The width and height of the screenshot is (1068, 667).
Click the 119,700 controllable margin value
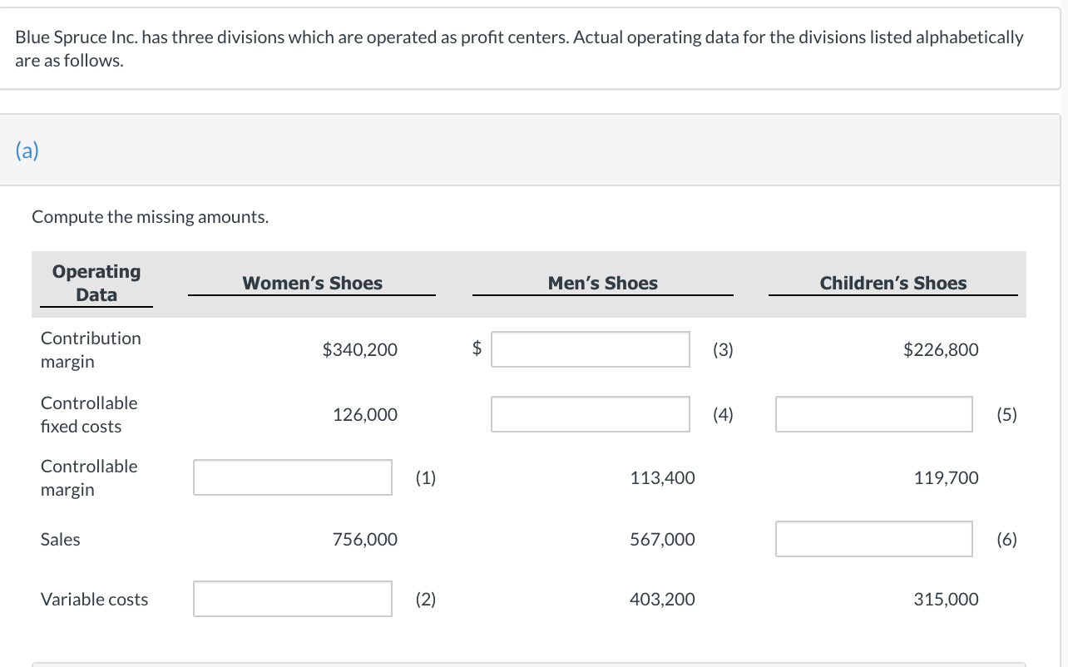point(946,477)
